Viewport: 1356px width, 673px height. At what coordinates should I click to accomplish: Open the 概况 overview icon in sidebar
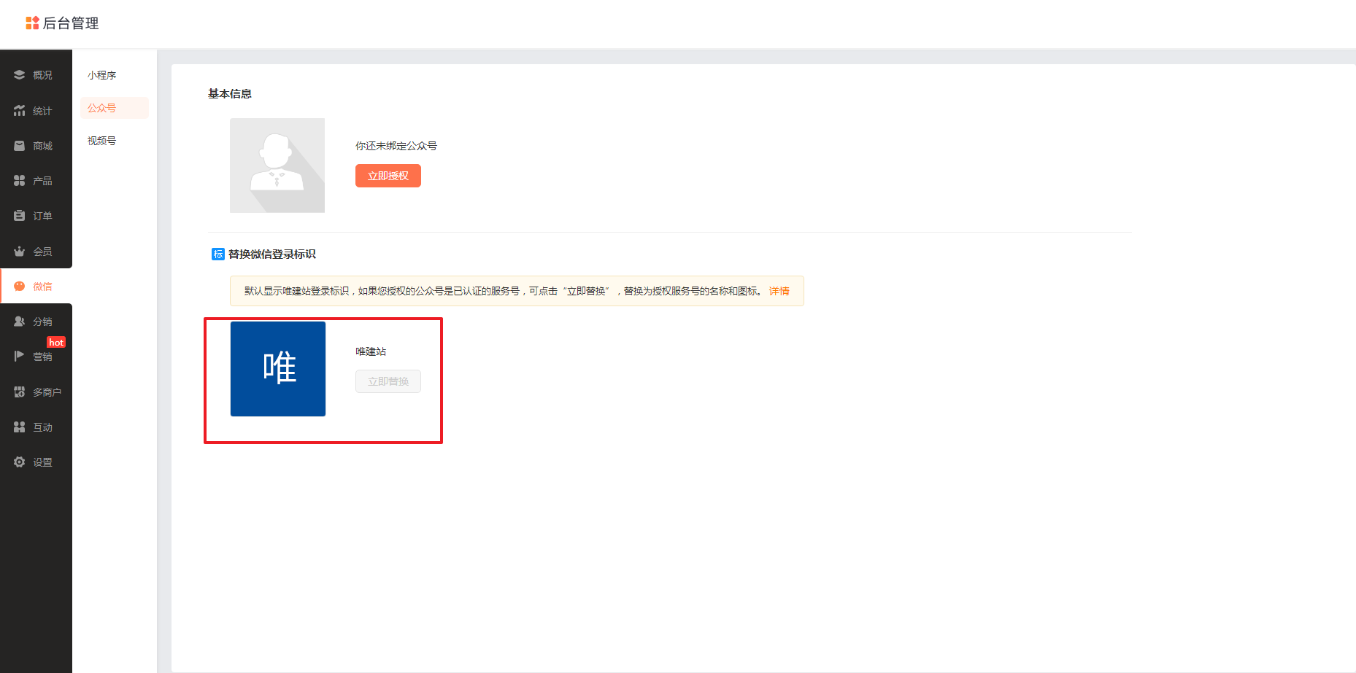(20, 75)
